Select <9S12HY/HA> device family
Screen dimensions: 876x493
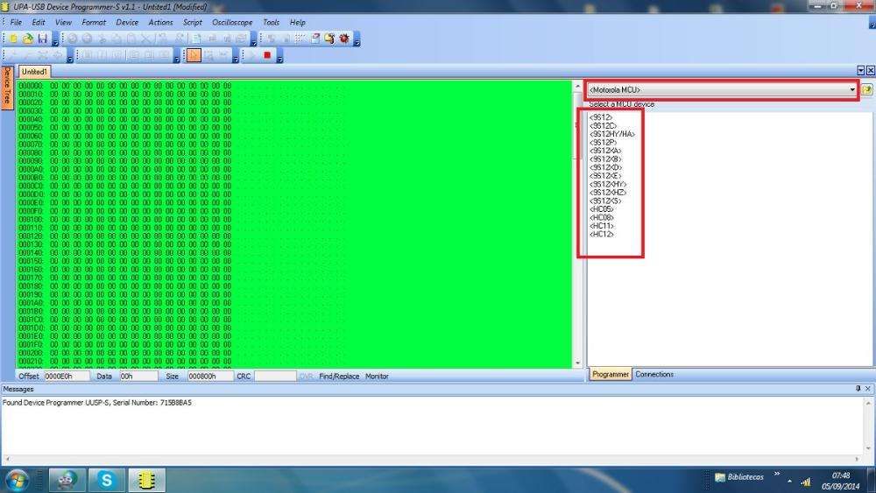611,134
